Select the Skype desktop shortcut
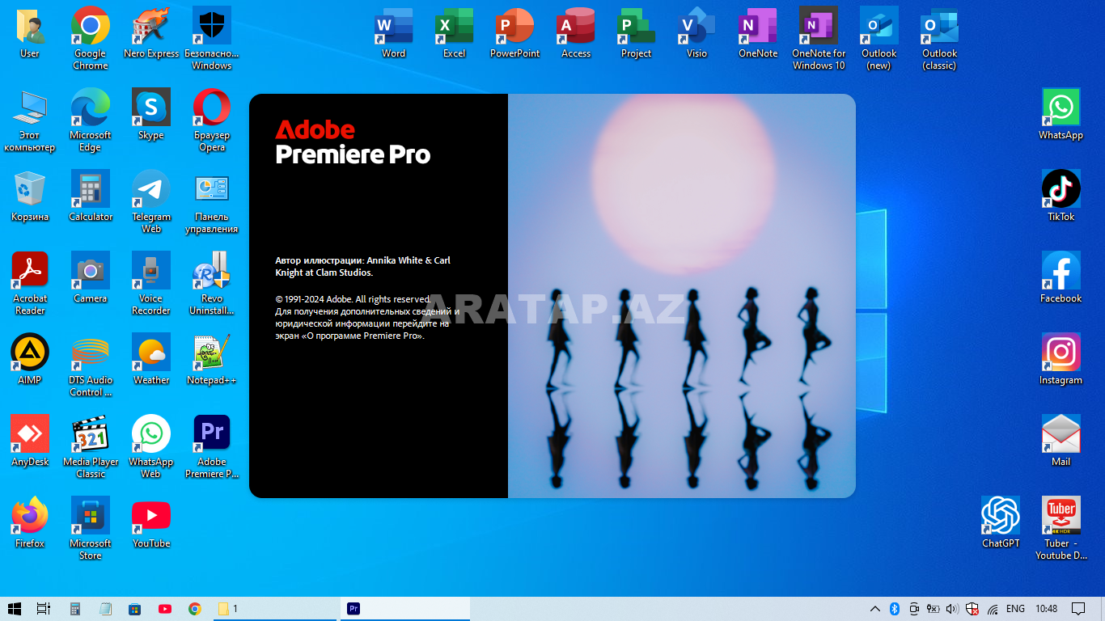This screenshot has width=1105, height=621. click(x=151, y=114)
